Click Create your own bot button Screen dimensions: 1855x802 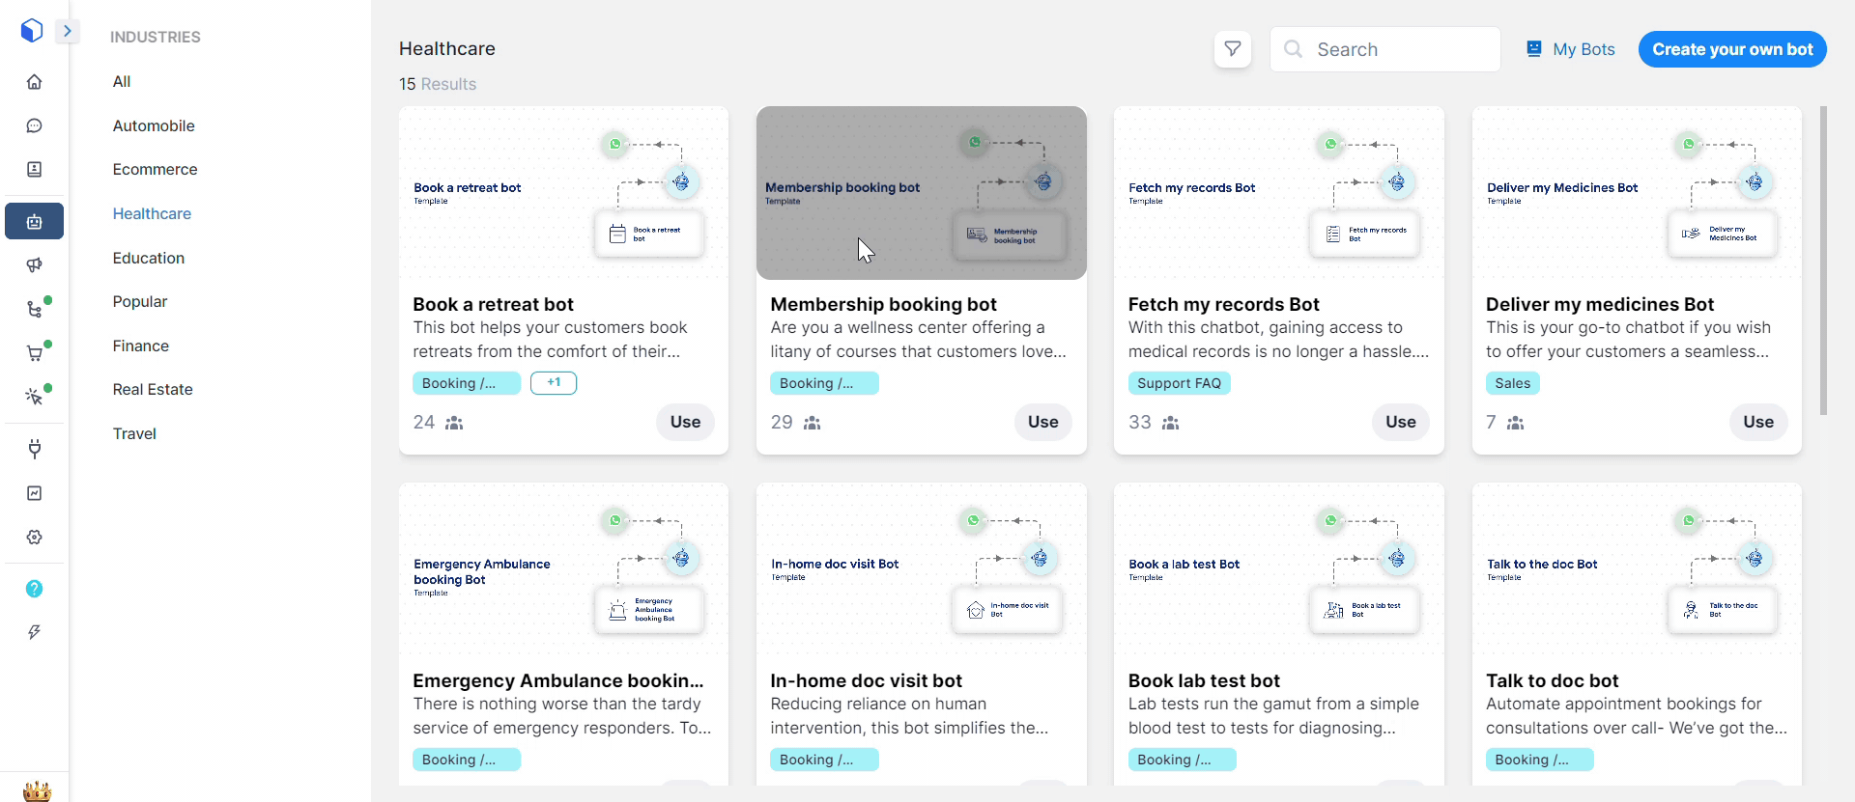(1731, 49)
